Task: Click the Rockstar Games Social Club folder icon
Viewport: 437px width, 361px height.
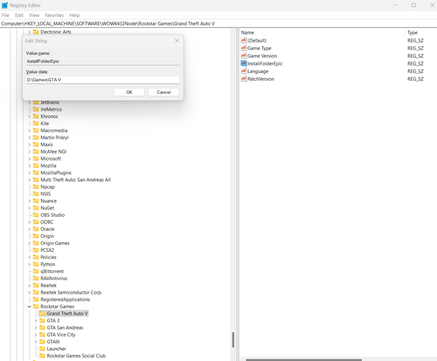Action: click(41, 356)
